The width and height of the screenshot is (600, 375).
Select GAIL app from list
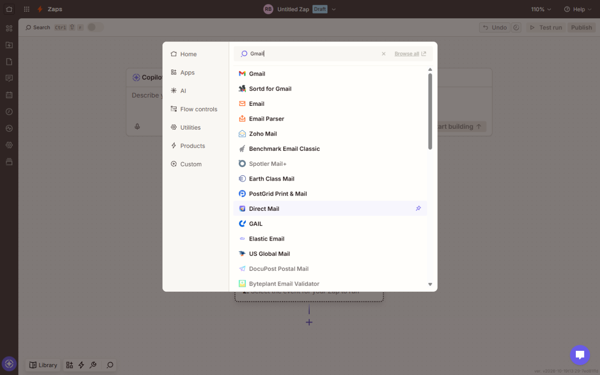330,223
